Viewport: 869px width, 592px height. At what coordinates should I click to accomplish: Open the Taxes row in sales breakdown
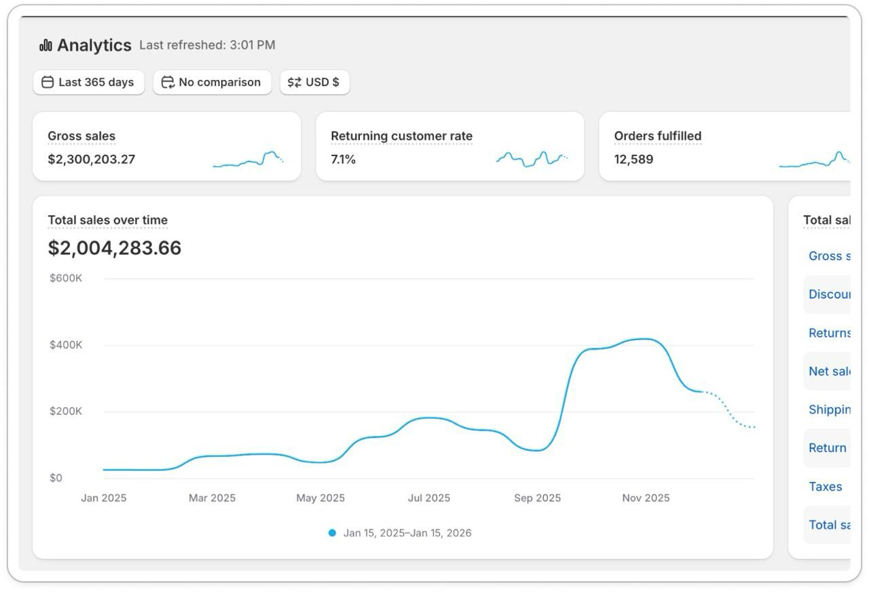(x=826, y=487)
